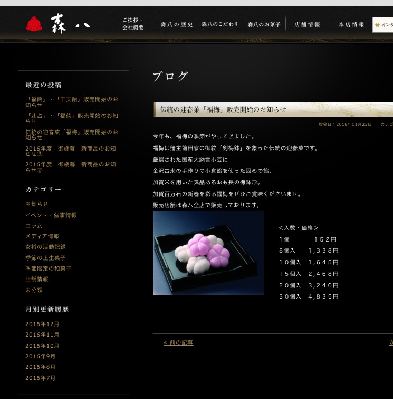Open recent post 「辻占」・「福徳」販売開始

[x=72, y=118]
